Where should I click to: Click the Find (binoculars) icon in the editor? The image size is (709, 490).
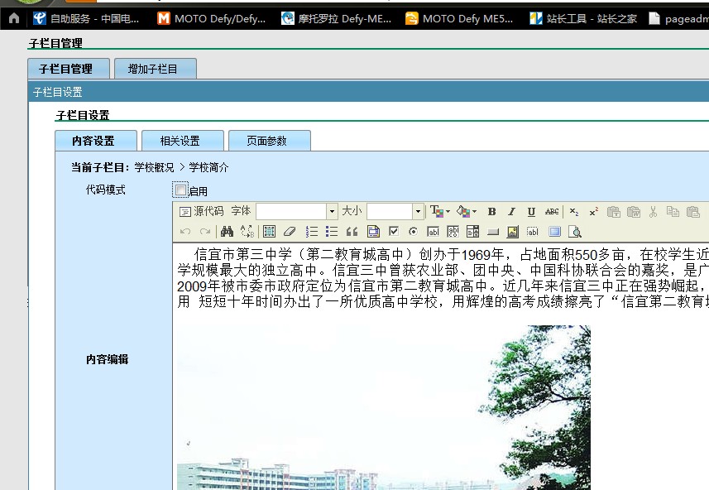tap(227, 232)
